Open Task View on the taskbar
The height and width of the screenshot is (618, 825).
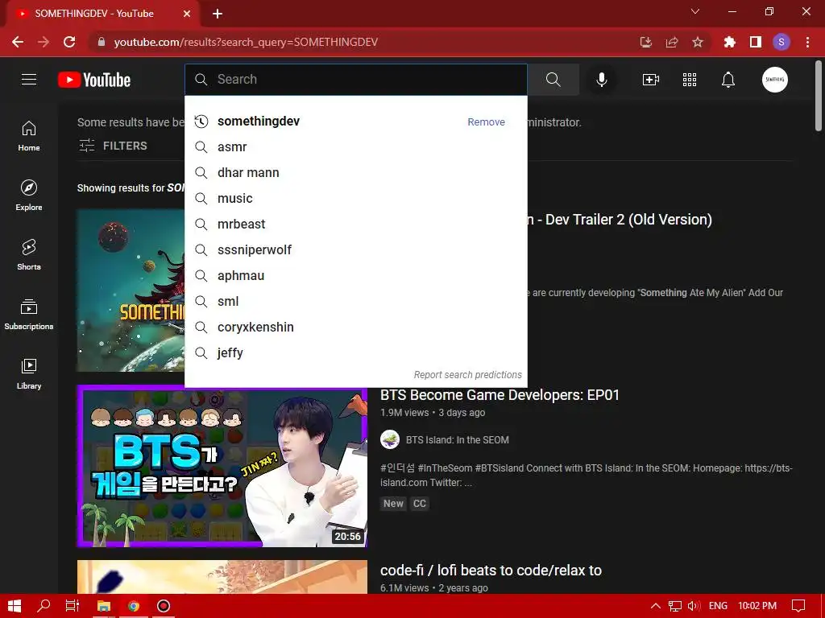72,606
